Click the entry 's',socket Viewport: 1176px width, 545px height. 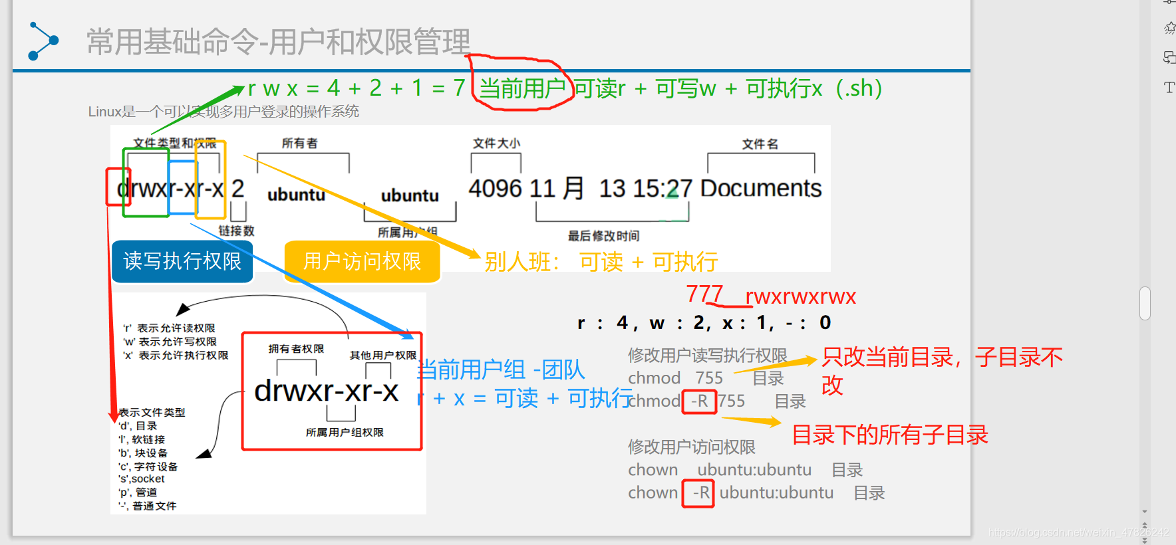click(x=141, y=479)
